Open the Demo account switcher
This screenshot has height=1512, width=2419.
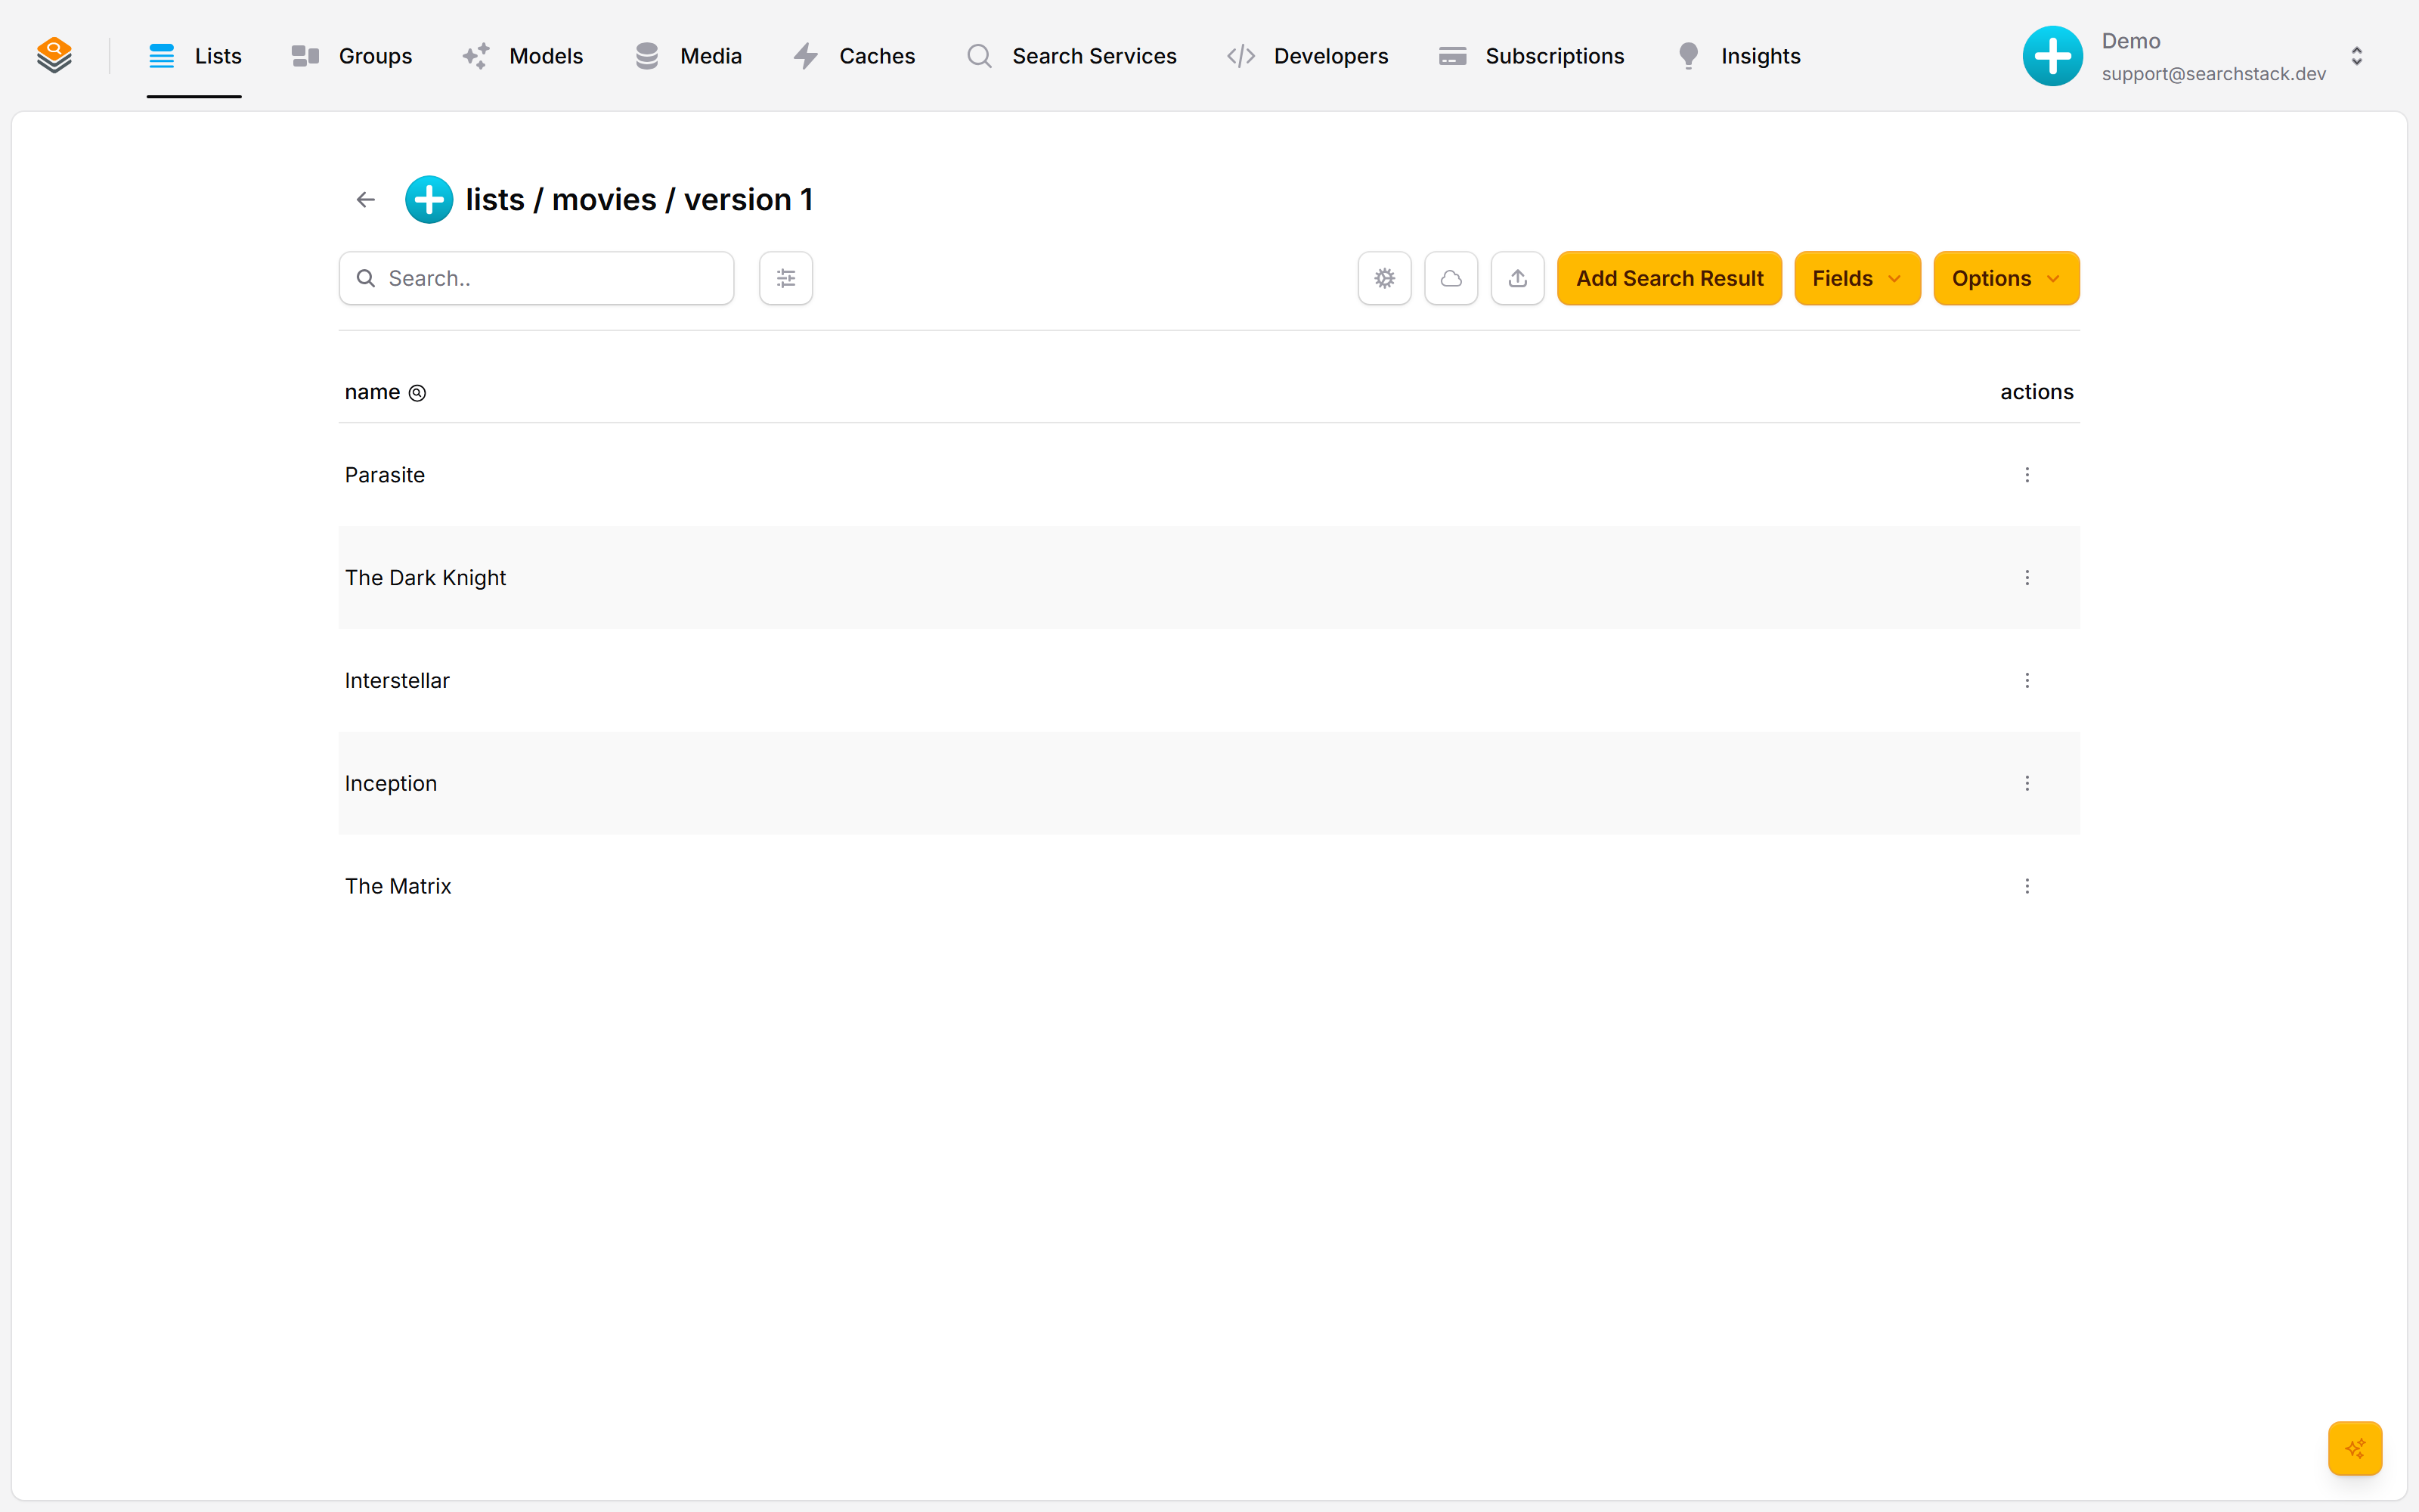(2195, 56)
